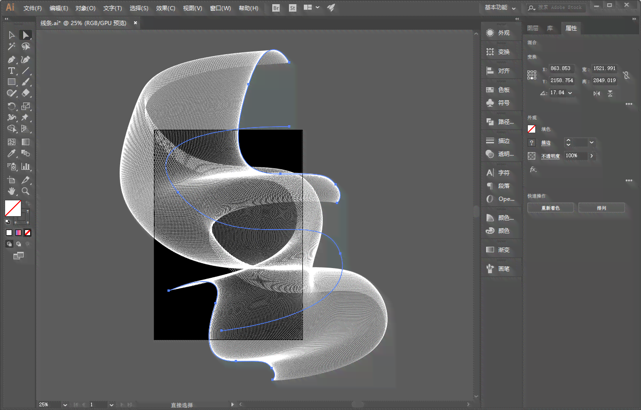Screen dimensions: 641x410
Task: Toggle constrain width and height proportions link
Action: 626,75
